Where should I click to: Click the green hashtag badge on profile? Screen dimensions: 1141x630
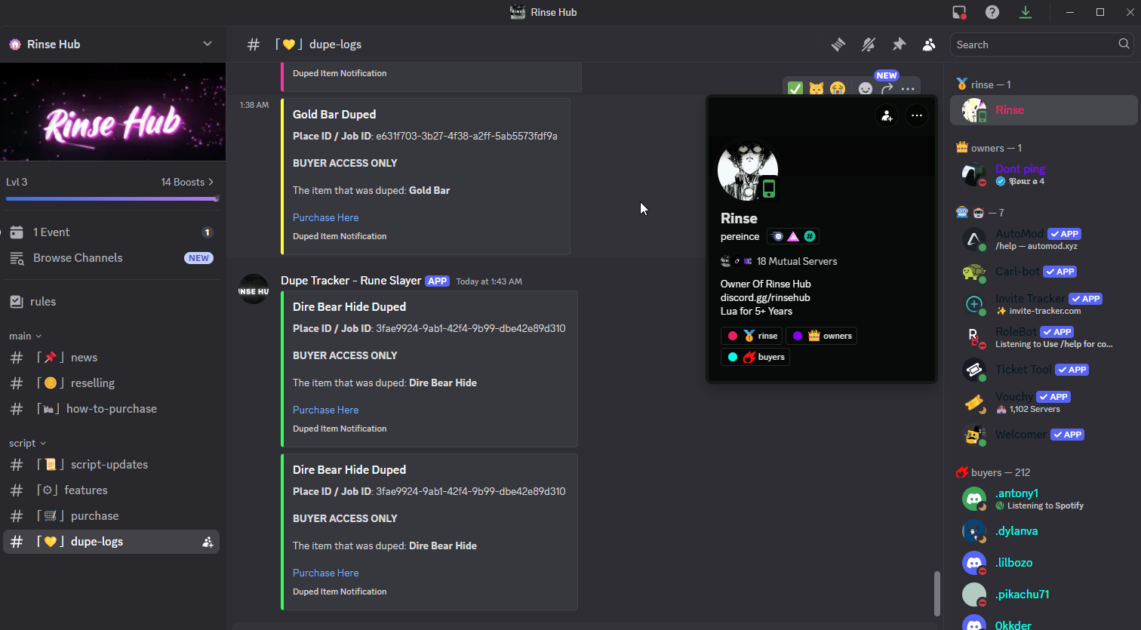(810, 236)
